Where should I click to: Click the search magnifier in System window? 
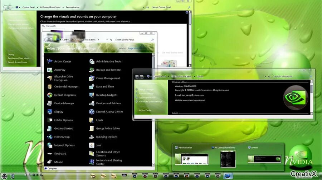pos(311,76)
